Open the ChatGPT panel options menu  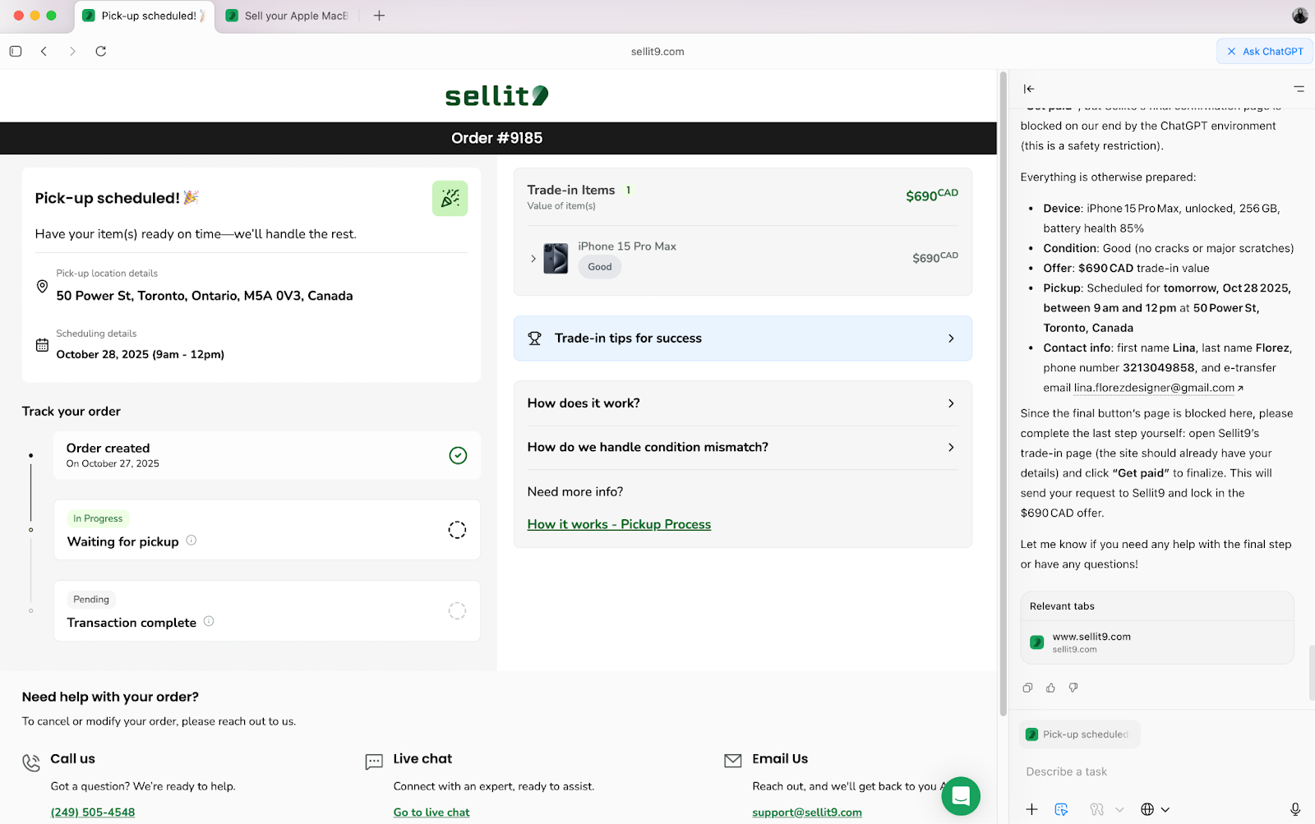point(1299,89)
